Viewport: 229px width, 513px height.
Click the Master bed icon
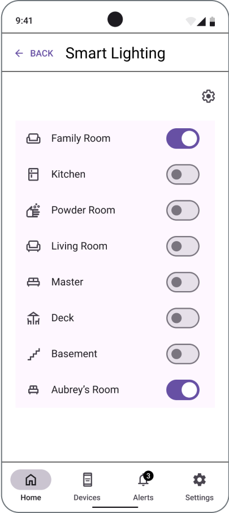point(33,283)
